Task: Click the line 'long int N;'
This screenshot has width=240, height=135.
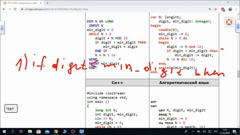Action: pos(106,110)
